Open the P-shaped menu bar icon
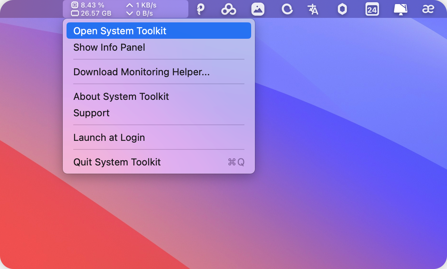 pyautogui.click(x=201, y=9)
